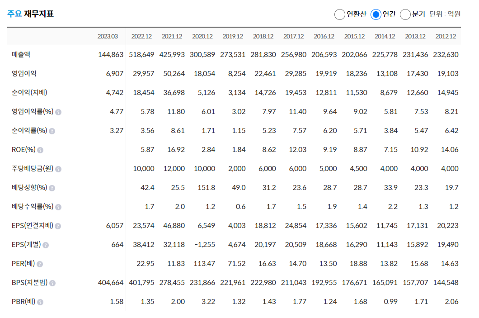Click the 주당배당금 value 12,000
The image size is (479, 318).
tap(174, 168)
